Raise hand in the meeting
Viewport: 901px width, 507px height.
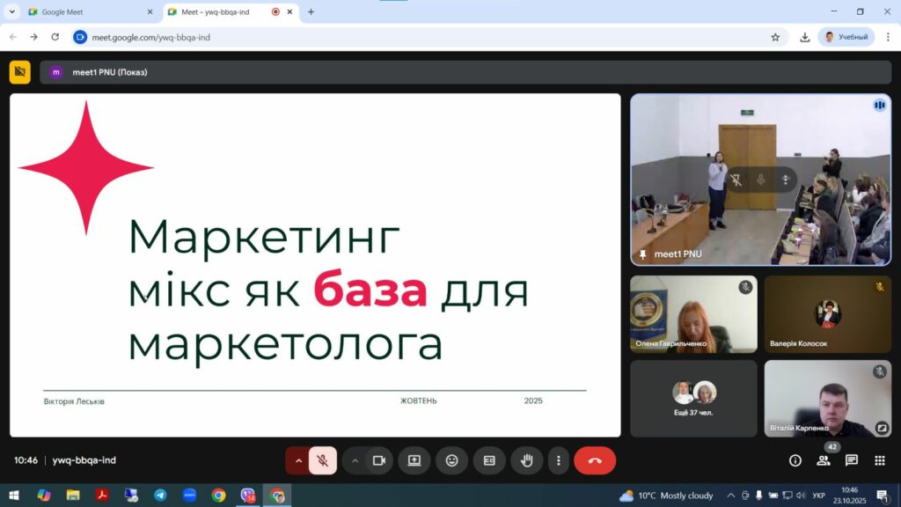pyautogui.click(x=527, y=460)
